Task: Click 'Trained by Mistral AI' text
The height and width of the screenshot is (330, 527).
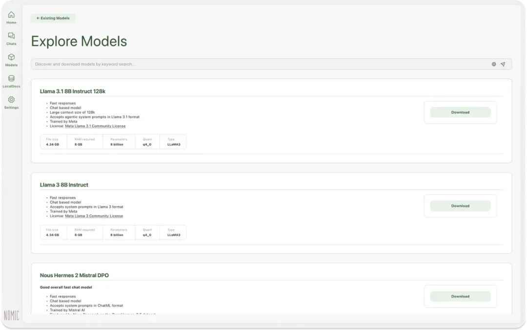Action: [x=67, y=310]
